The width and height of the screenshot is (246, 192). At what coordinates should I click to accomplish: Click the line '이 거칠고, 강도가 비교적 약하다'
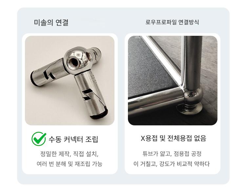[x=172, y=164]
